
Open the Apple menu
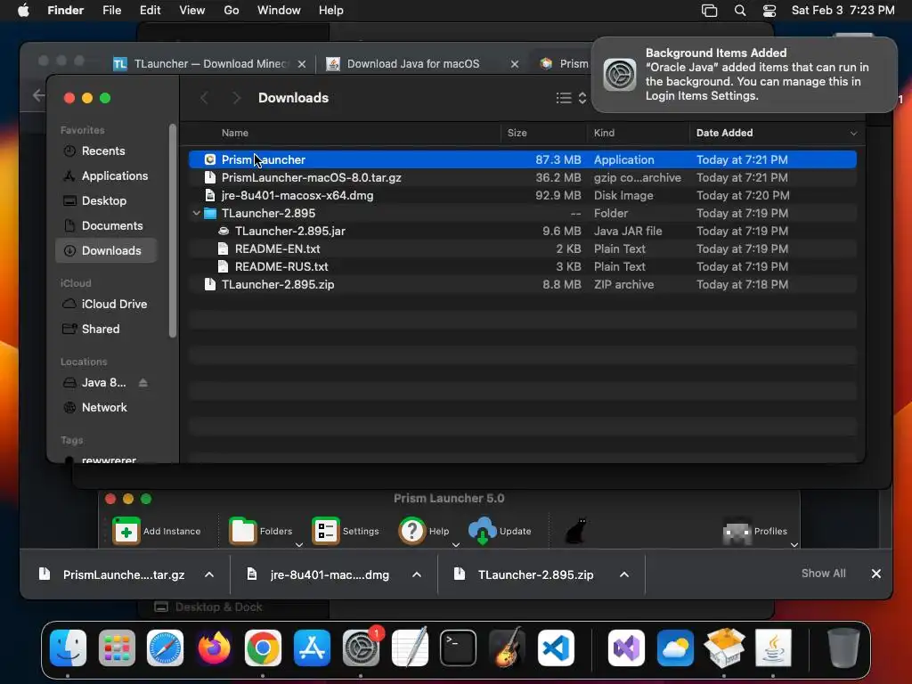click(23, 11)
